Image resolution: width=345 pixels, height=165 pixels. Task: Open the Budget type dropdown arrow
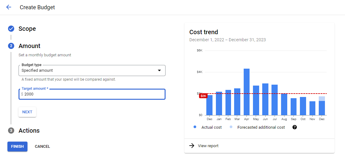pyautogui.click(x=159, y=70)
